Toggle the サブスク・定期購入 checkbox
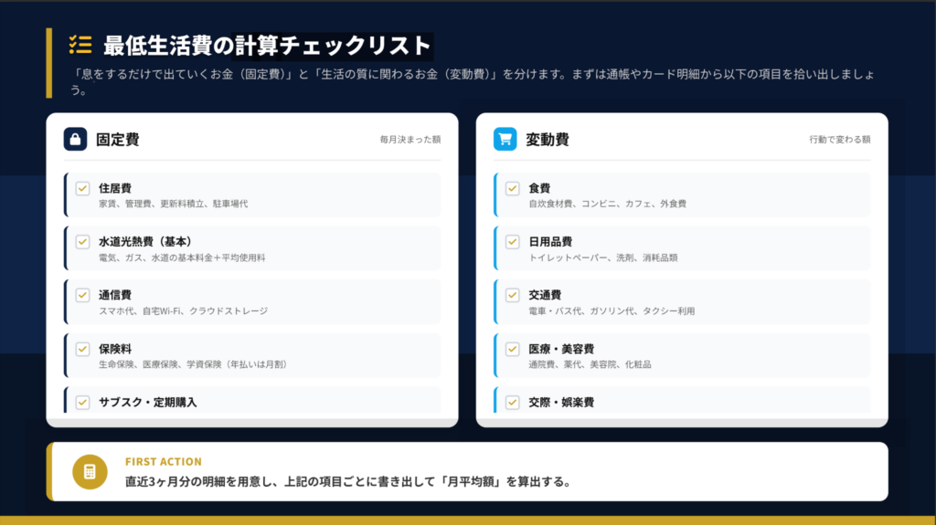 [82, 402]
